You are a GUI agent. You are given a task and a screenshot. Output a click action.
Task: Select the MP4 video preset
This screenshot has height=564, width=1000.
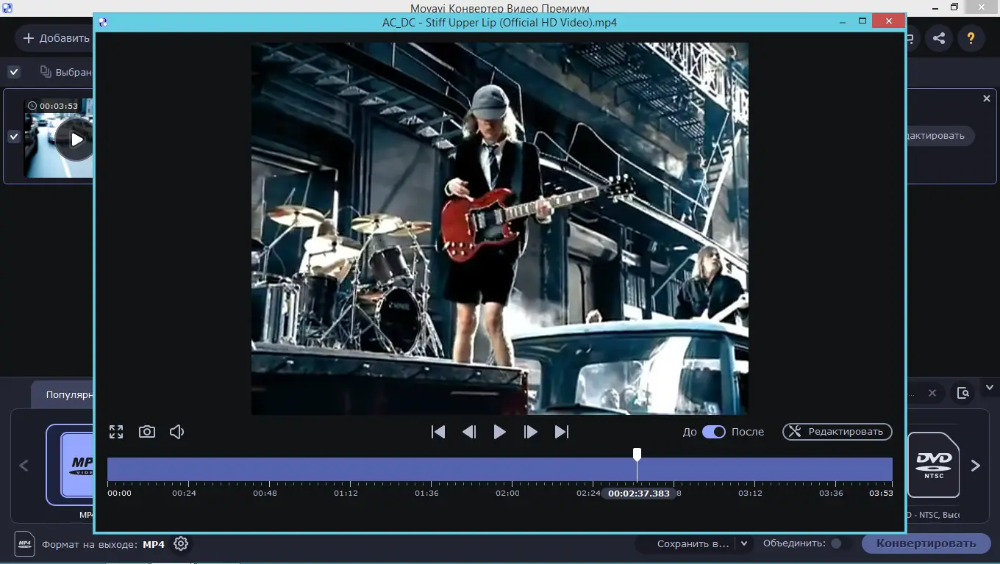[x=71, y=465]
